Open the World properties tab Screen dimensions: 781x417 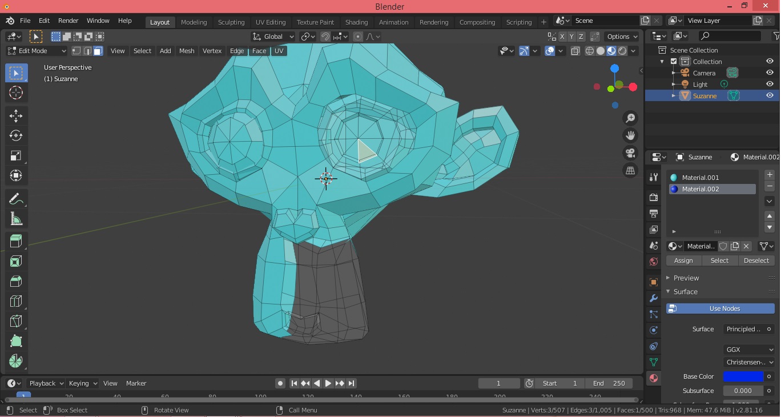pyautogui.click(x=654, y=262)
